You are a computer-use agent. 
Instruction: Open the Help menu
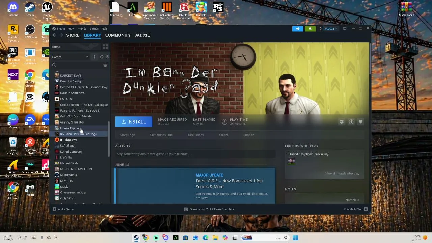tap(105, 29)
